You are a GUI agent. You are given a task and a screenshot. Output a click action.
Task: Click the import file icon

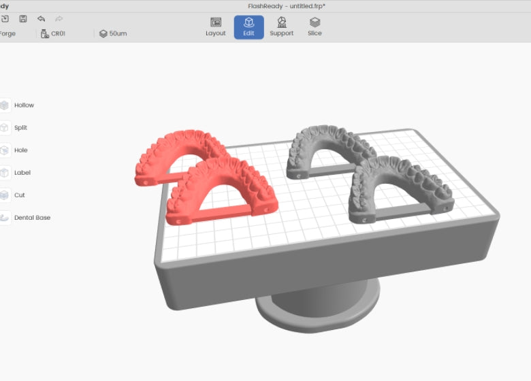[5, 18]
